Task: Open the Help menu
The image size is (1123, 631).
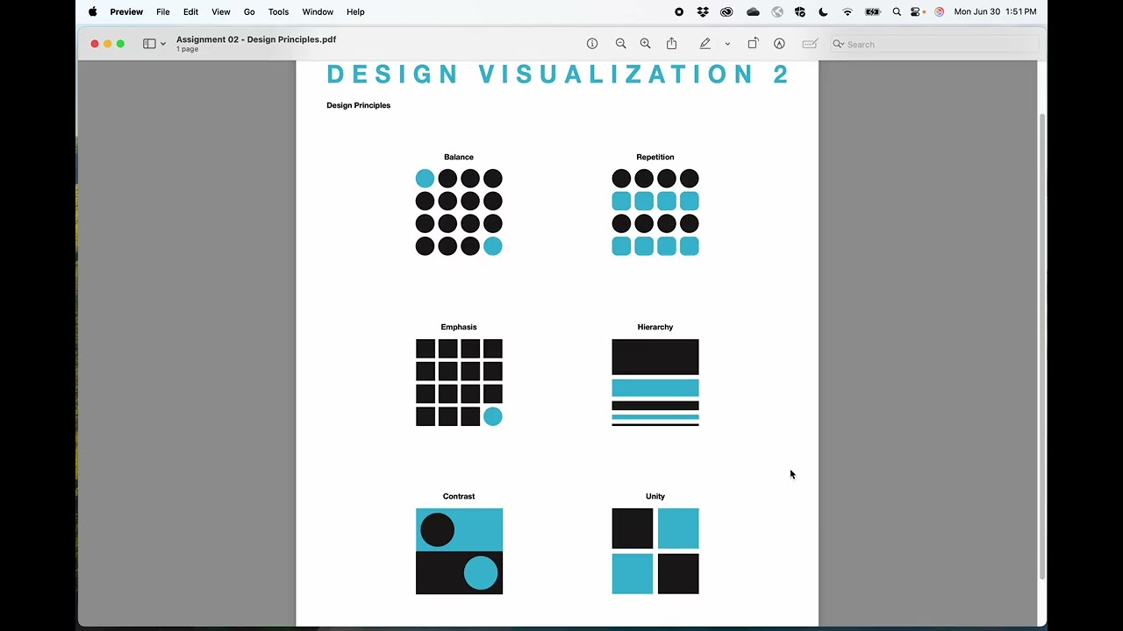Action: (x=355, y=12)
